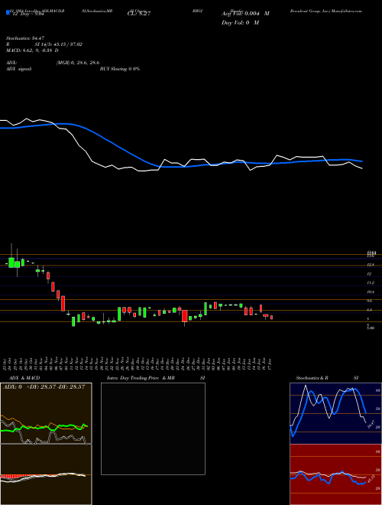
Task: Open the MACD histogram panel at bottom left
Action: (x=46, y=474)
